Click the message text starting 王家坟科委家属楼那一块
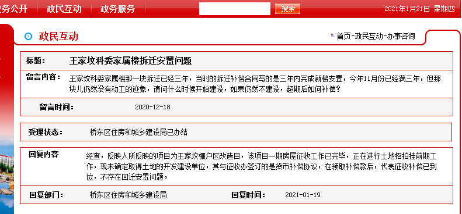The width and height of the screenshot is (462, 214). click(255, 84)
